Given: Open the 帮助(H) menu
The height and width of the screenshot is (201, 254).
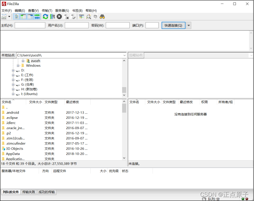Looking at the screenshot, I should tap(91, 11).
